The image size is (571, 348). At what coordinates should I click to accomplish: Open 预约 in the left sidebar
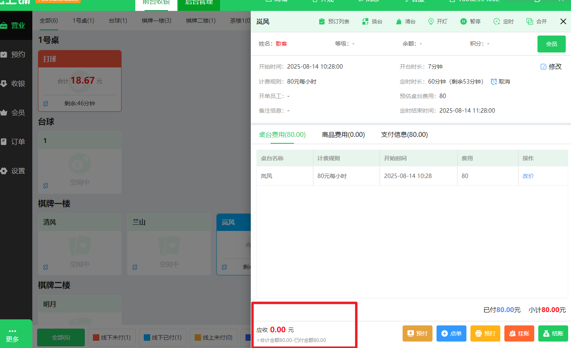[x=16, y=55]
